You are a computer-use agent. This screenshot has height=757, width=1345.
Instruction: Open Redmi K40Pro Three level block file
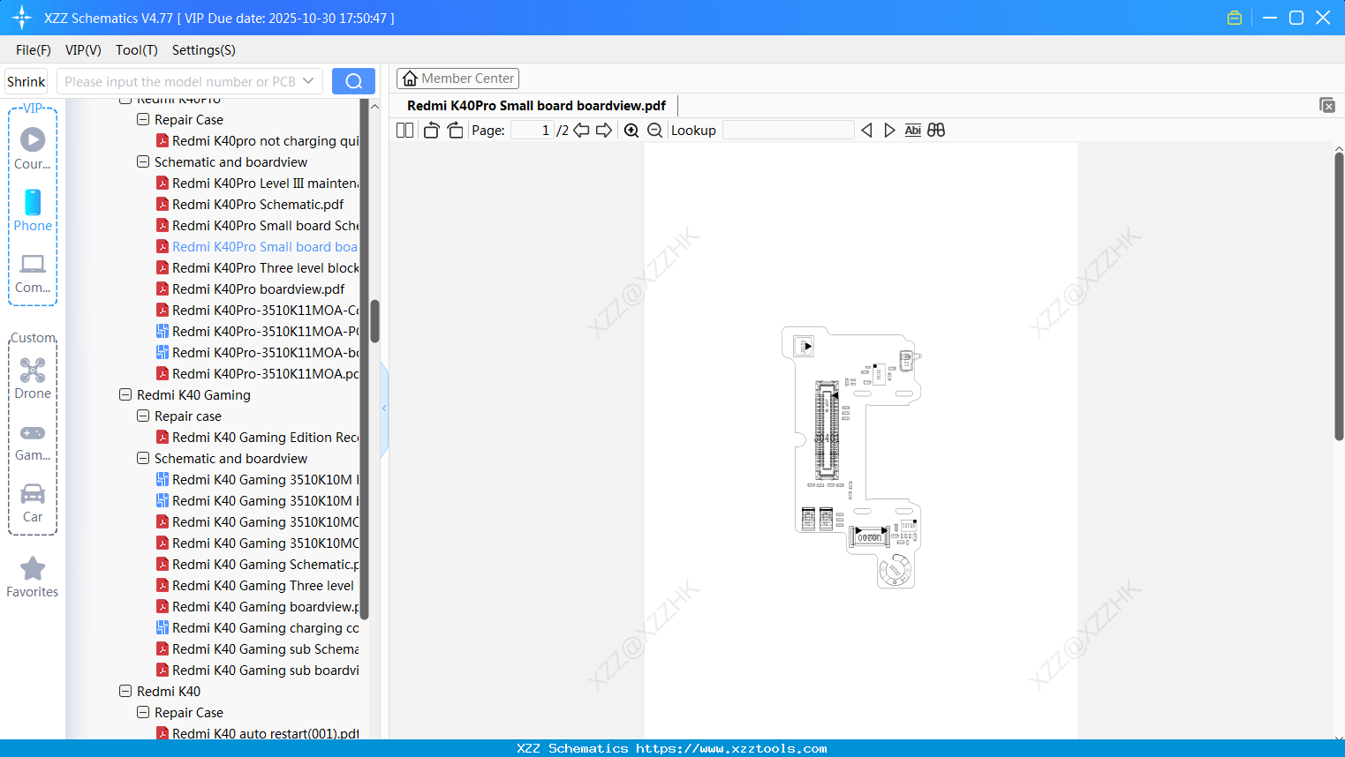pyautogui.click(x=265, y=267)
